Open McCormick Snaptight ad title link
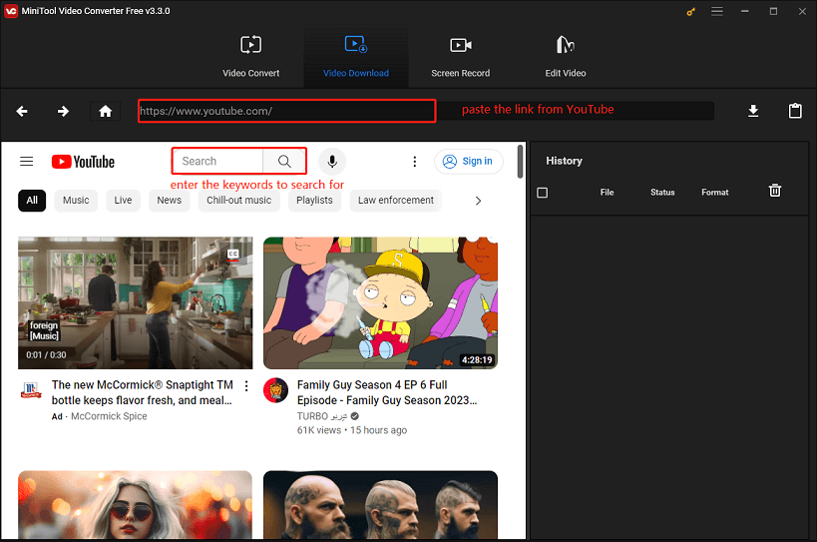Screen dimensions: 817x542 click(x=143, y=392)
